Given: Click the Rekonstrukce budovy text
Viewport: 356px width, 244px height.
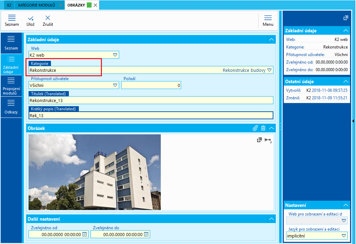Looking at the screenshot, I should pyautogui.click(x=244, y=70).
